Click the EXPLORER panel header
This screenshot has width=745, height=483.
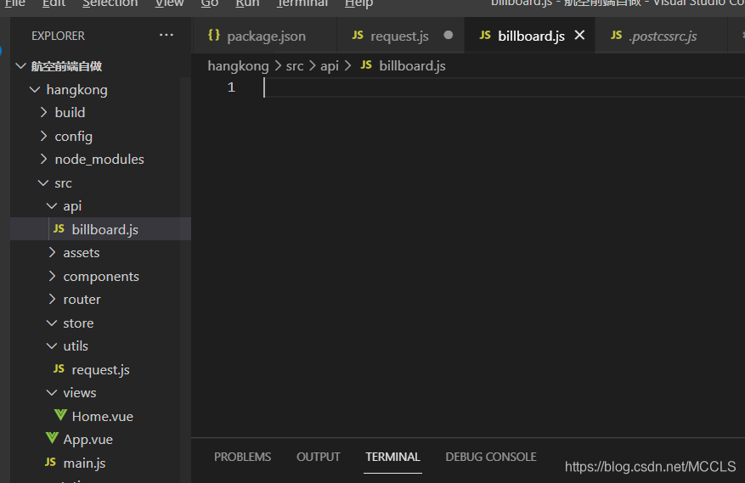[58, 36]
